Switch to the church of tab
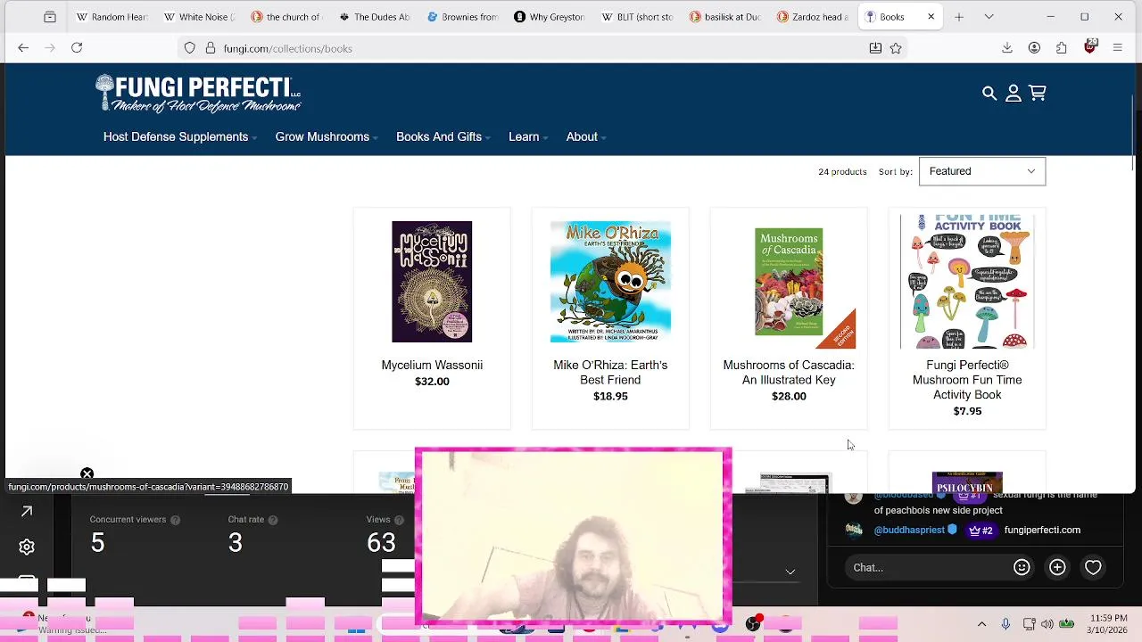 285,17
